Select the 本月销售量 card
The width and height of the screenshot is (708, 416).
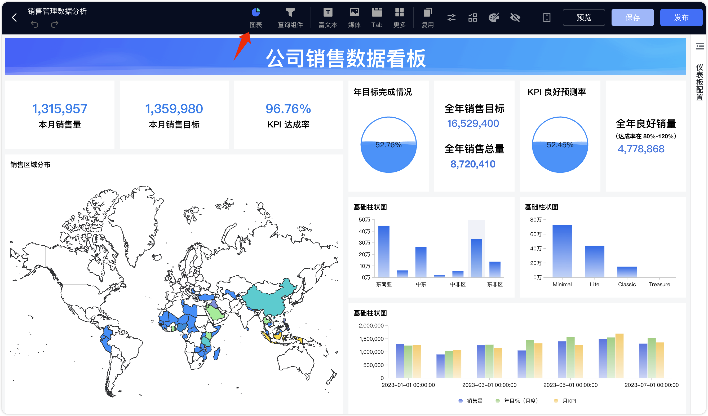coord(60,115)
